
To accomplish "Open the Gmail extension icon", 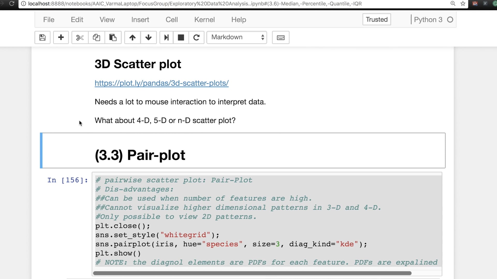I will (x=475, y=4).
